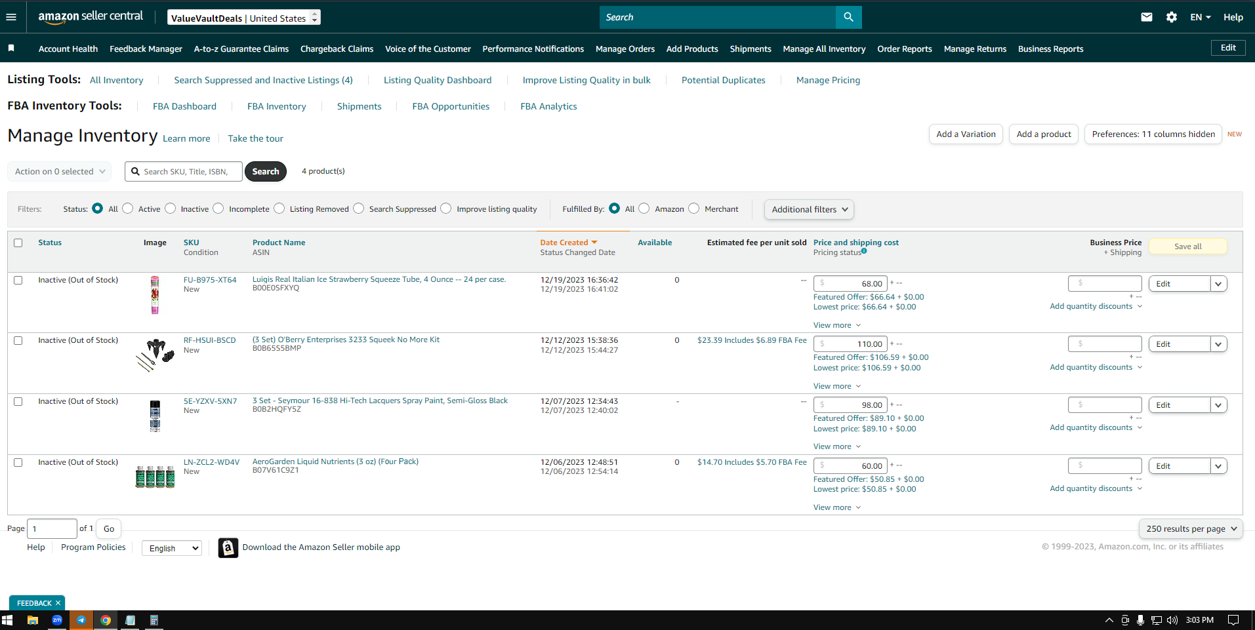Viewport: 1255px width, 630px height.
Task: Click the volume speaker tray icon
Action: pos(1172,620)
